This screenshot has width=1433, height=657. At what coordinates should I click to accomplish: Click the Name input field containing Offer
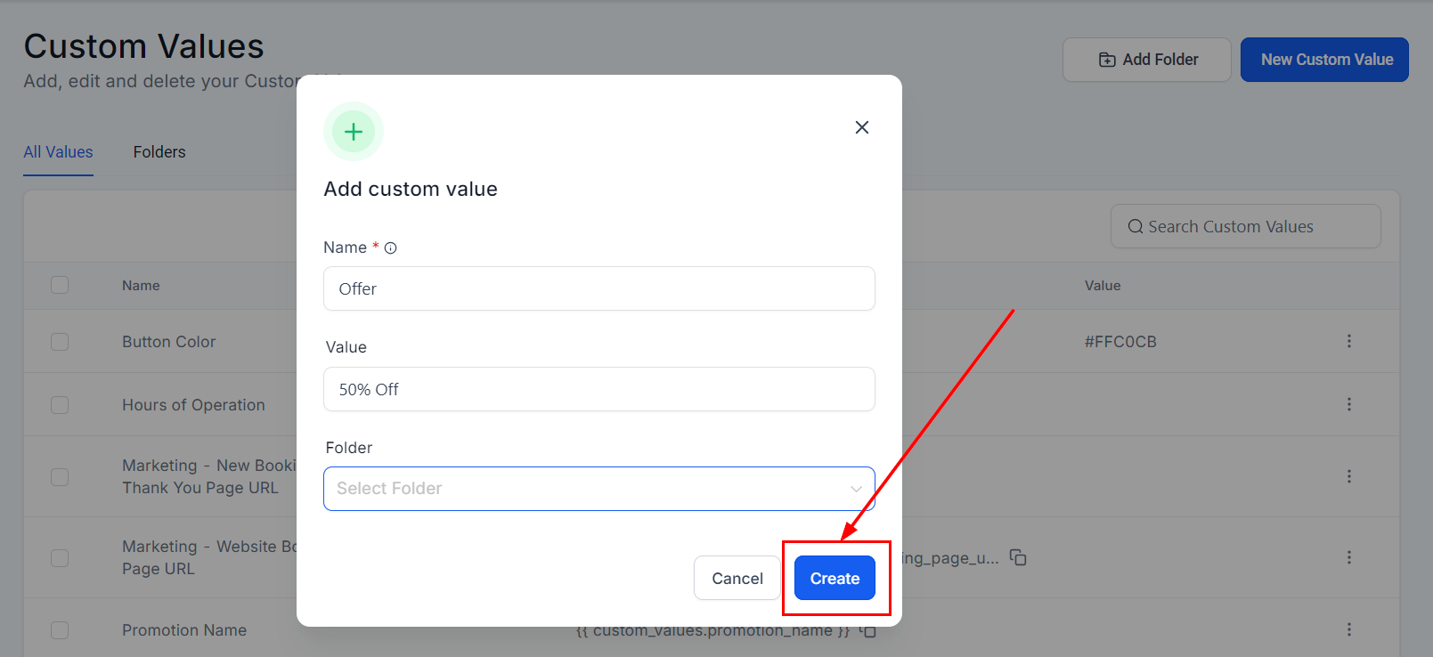[x=598, y=288]
